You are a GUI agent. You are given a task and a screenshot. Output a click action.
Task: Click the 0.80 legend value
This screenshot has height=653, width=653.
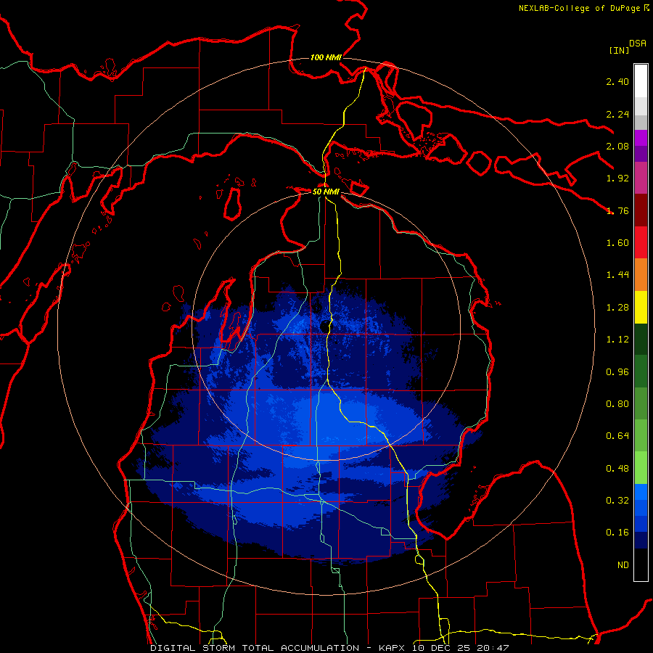click(617, 404)
